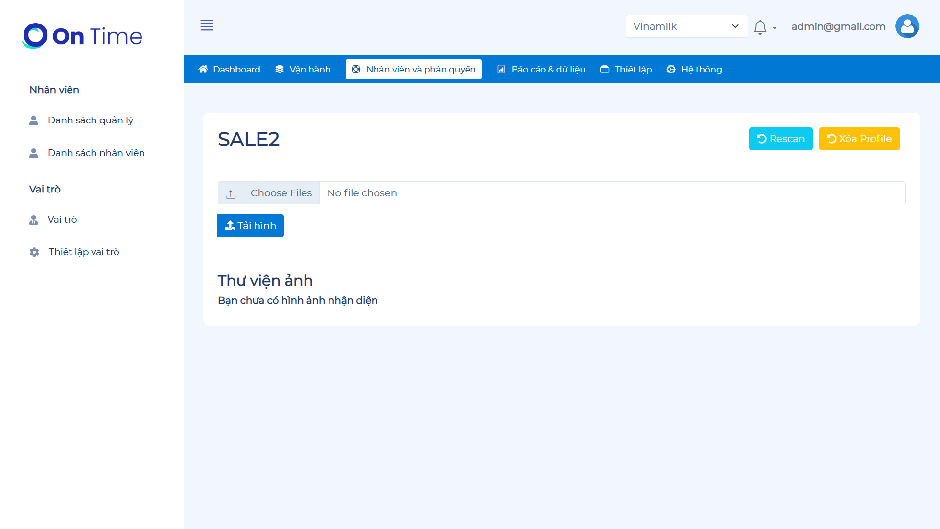Expand the caret next to notification bell
This screenshot has height=529, width=940.
(775, 28)
